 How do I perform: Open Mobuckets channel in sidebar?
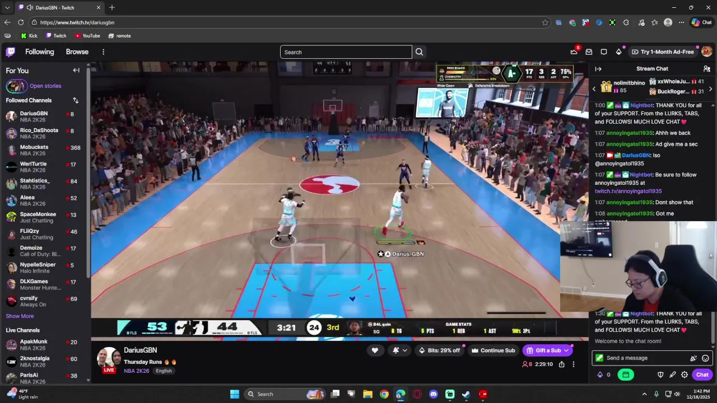44,150
